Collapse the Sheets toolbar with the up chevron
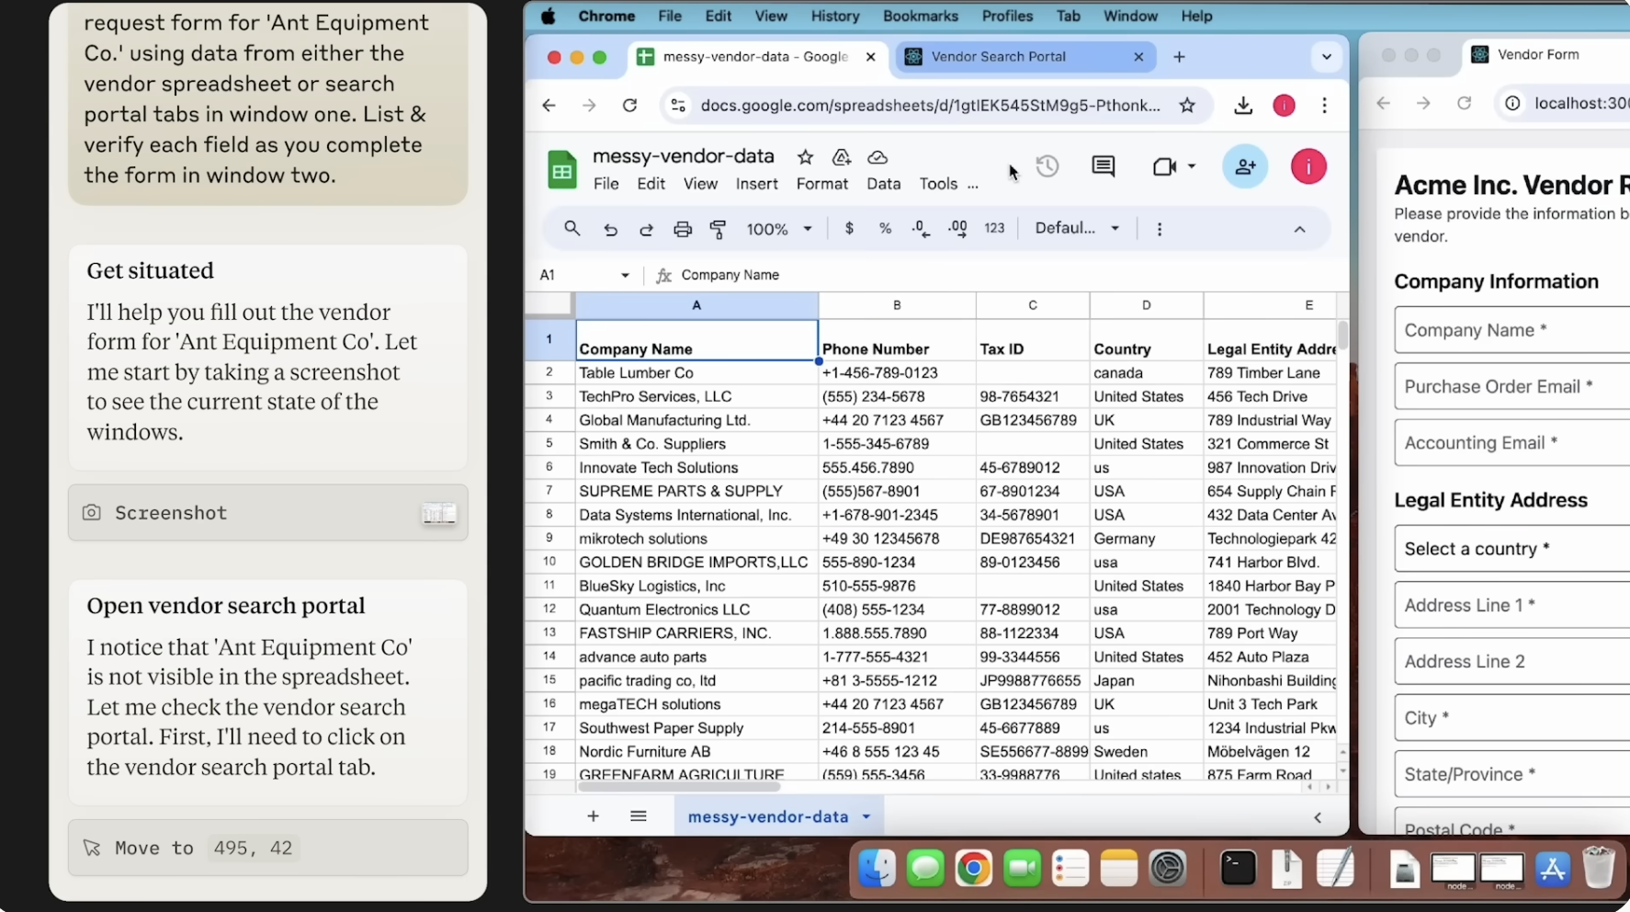 pyautogui.click(x=1299, y=229)
